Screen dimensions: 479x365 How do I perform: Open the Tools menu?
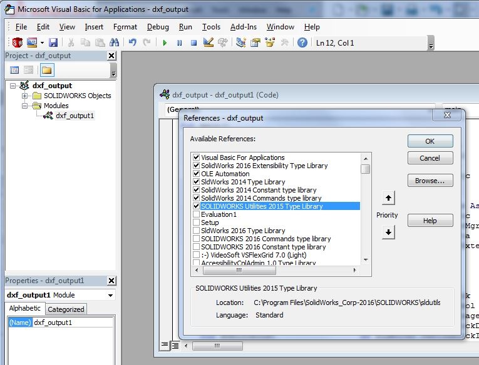coord(211,27)
